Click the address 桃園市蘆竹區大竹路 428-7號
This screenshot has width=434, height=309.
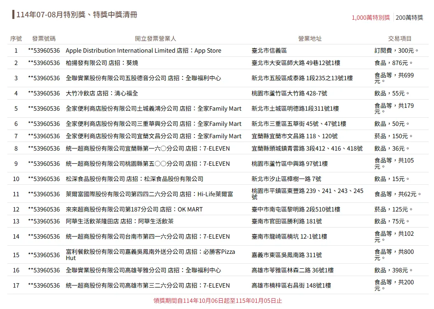point(289,93)
